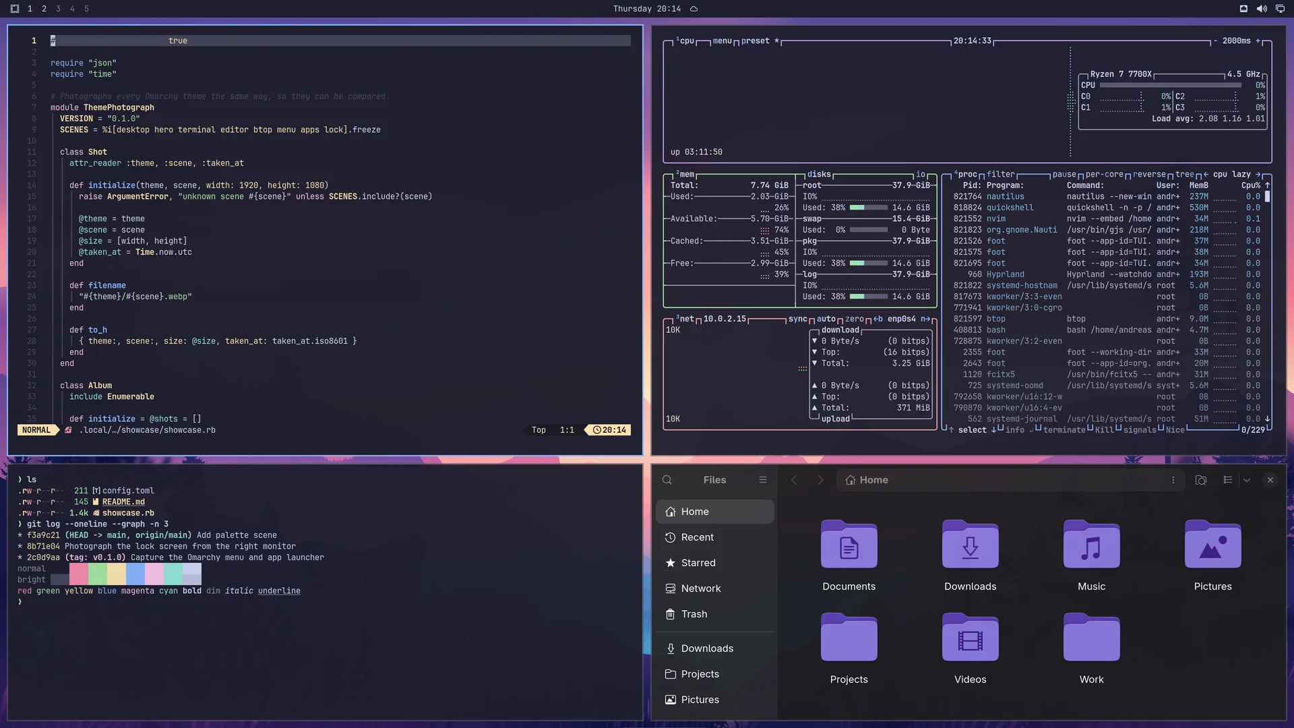
Task: Open the path bar three-dot menu
Action: [x=1173, y=480]
